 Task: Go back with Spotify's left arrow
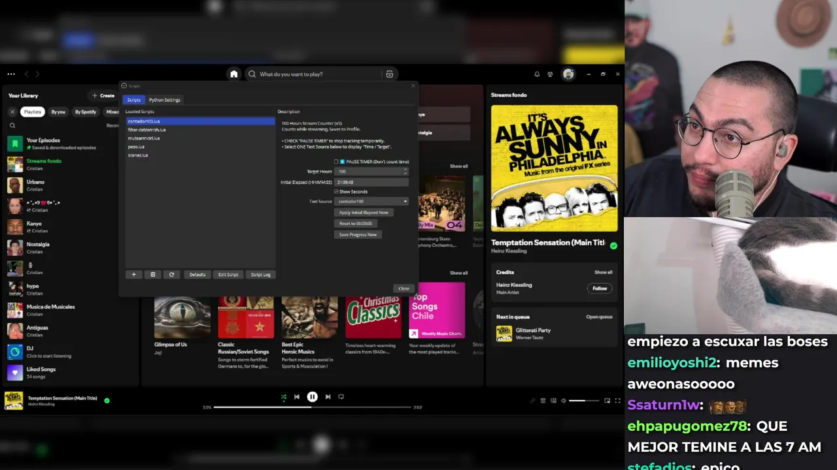coord(26,74)
